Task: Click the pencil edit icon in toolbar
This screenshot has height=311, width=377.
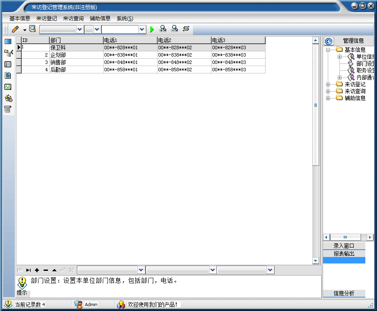Action: tap(16, 29)
